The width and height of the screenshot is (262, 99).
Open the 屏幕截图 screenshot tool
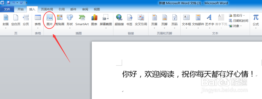106,21
